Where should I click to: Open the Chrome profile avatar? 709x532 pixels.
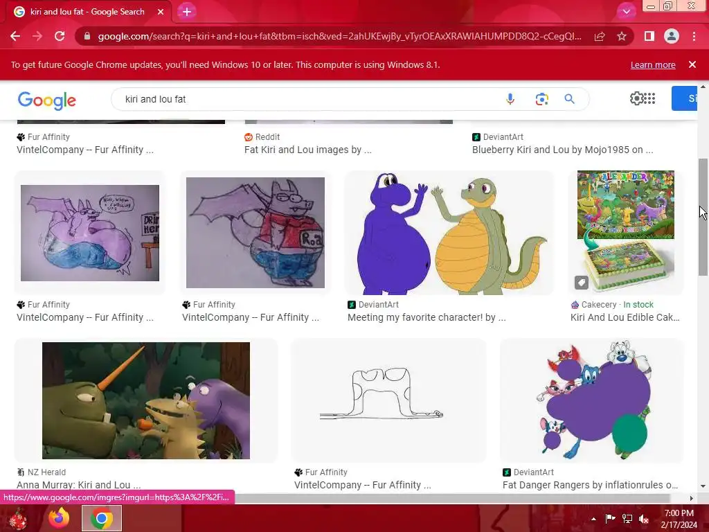coord(672,36)
